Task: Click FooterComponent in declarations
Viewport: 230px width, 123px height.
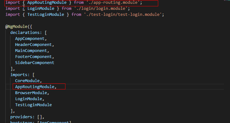Action: pos(33,57)
